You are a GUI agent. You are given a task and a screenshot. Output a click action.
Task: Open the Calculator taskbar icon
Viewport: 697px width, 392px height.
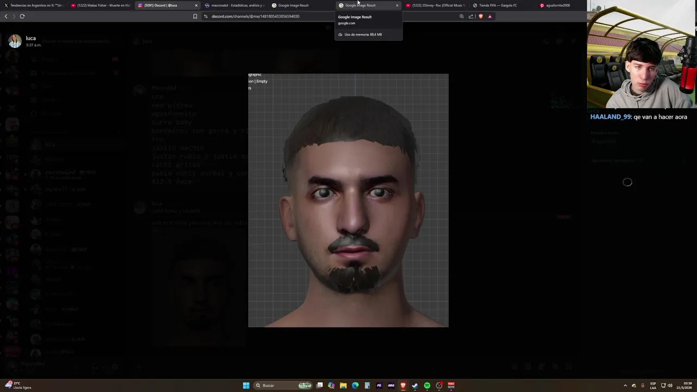coord(367,385)
